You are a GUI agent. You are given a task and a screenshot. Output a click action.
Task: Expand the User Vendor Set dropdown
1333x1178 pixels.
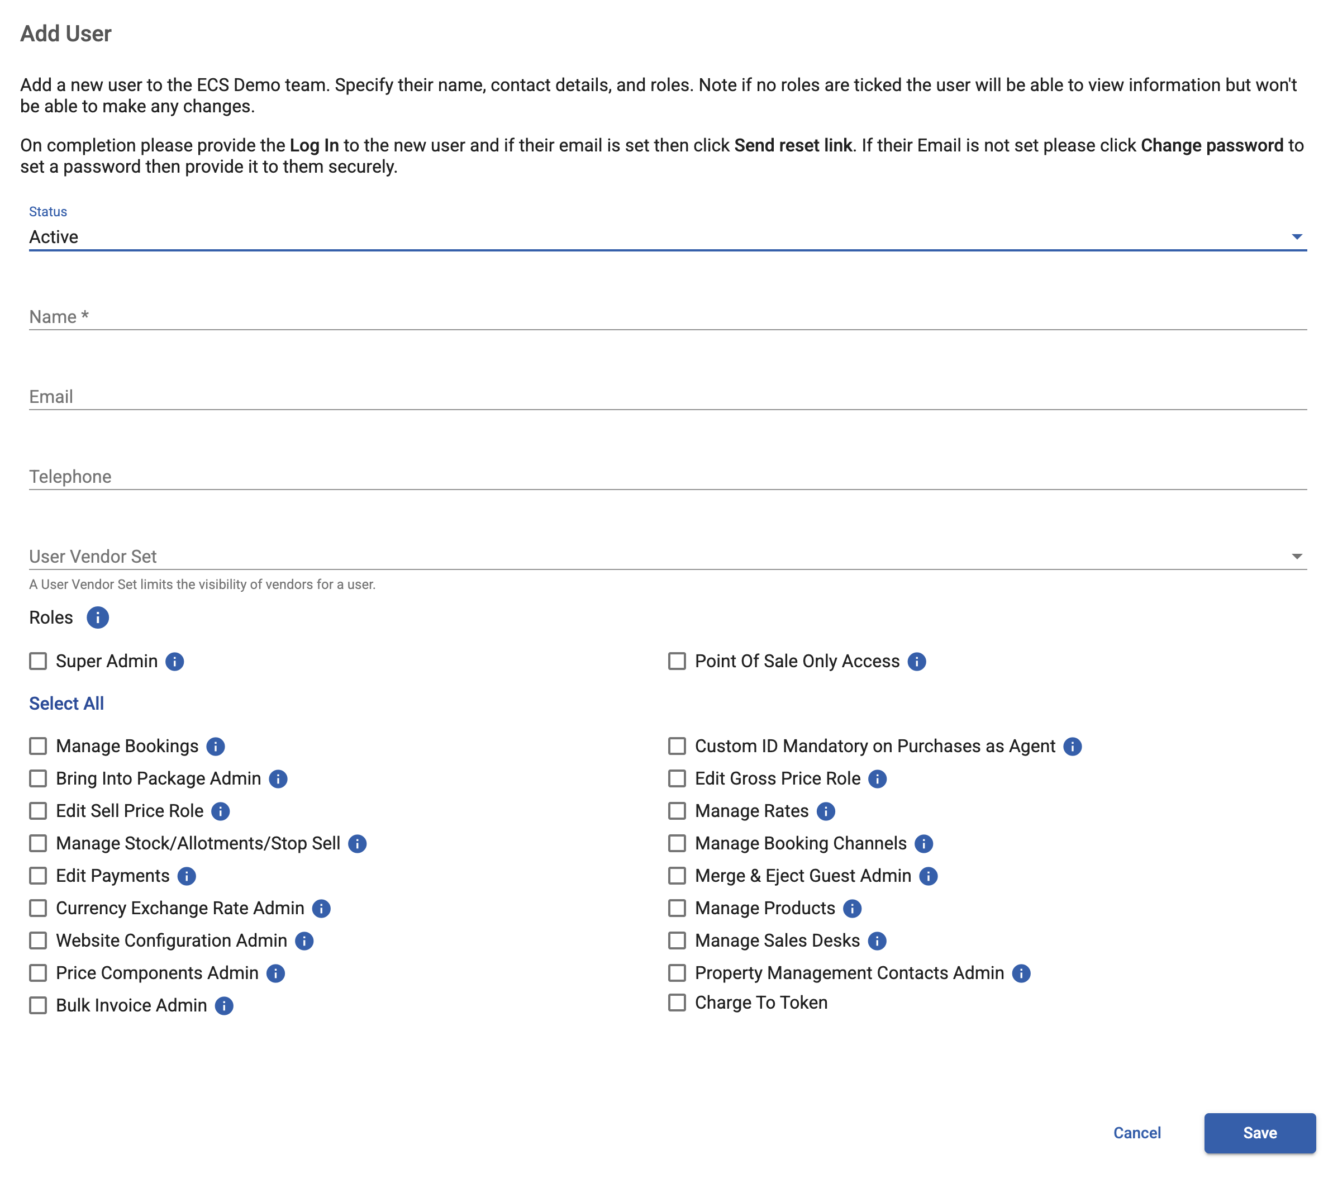point(666,557)
